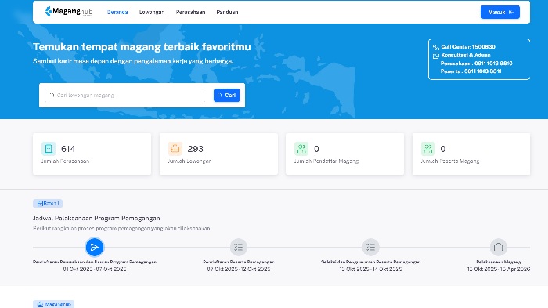
Task: Click the building icon in Jumlah Perusahaan card
Action: pos(49,149)
